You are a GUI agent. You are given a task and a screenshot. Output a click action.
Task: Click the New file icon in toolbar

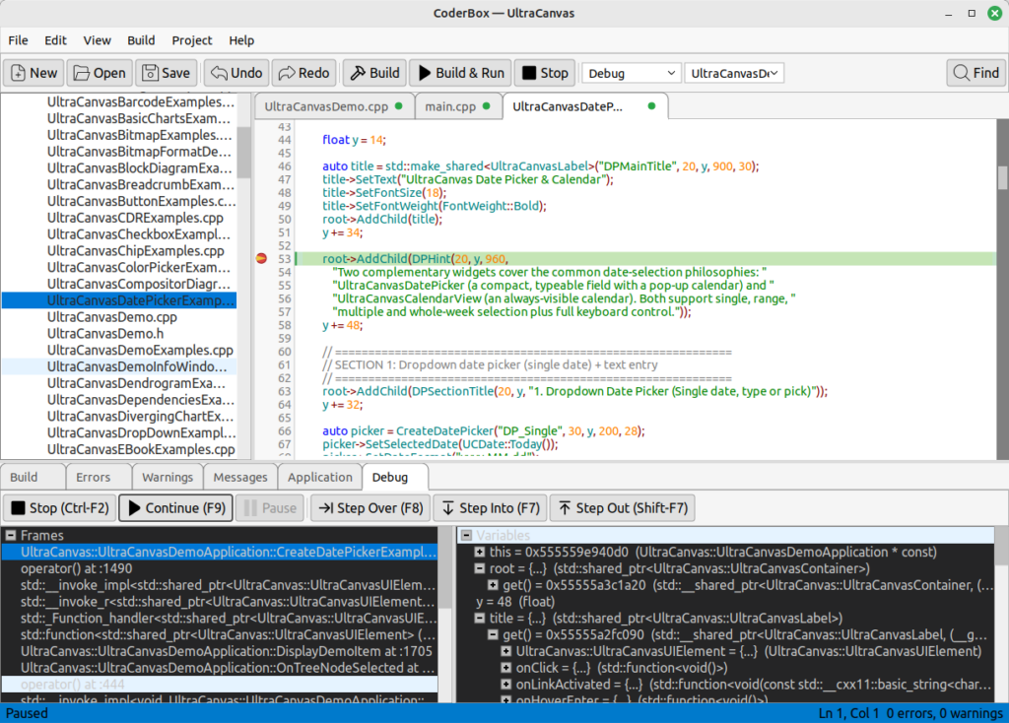[x=18, y=73]
